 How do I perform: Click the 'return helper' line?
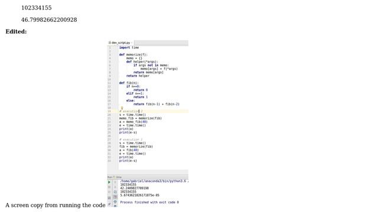pos(138,76)
